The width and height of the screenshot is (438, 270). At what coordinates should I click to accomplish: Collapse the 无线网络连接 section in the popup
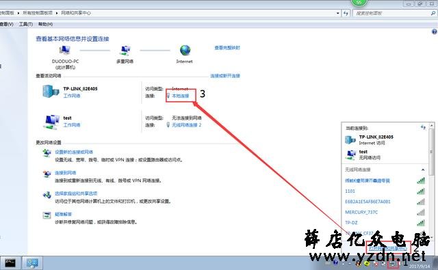click(423, 170)
